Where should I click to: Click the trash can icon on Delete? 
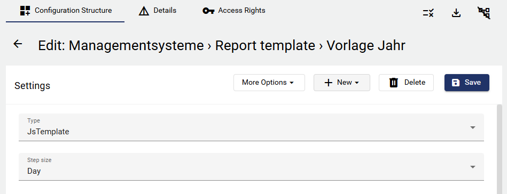[x=394, y=83]
